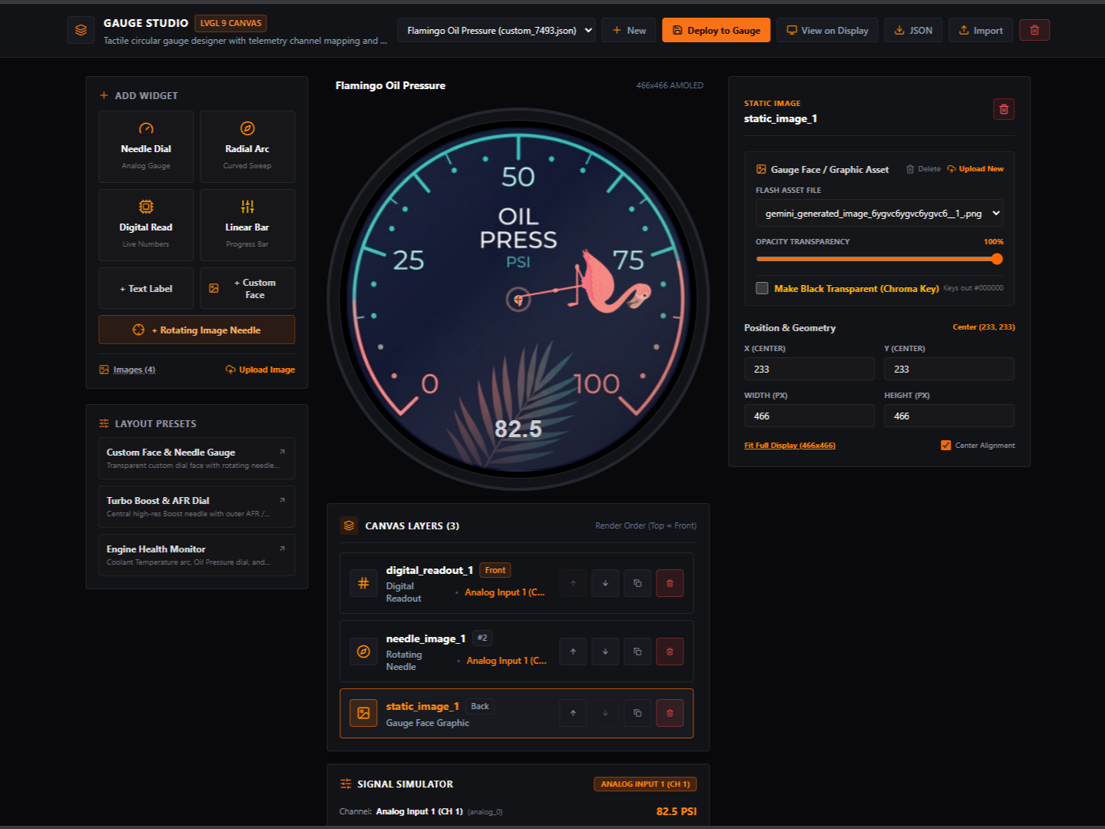Open the Turbo Boost & AFR Dial preset
Image resolution: width=1105 pixels, height=829 pixels.
(x=197, y=506)
